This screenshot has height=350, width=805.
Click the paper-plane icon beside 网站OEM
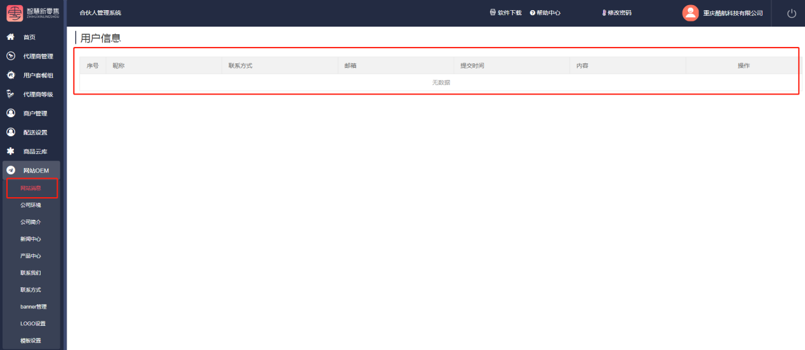[x=10, y=170]
